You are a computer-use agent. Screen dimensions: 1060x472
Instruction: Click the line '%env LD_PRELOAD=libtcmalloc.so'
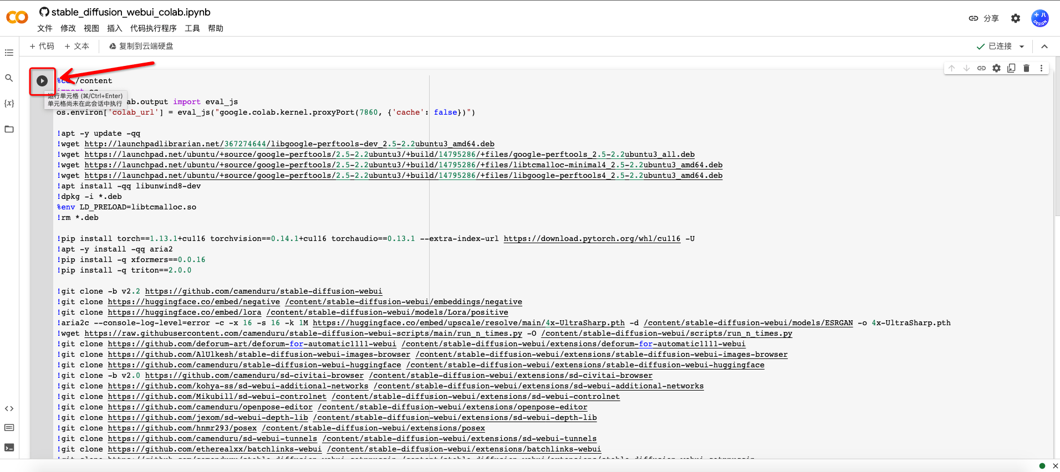click(126, 207)
